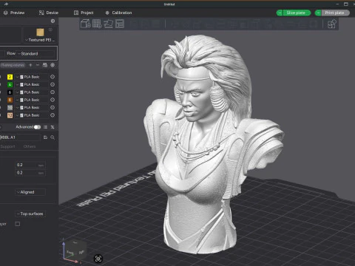The height and width of the screenshot is (266, 355).
Task: Click the Print plate button
Action: pos(335,13)
